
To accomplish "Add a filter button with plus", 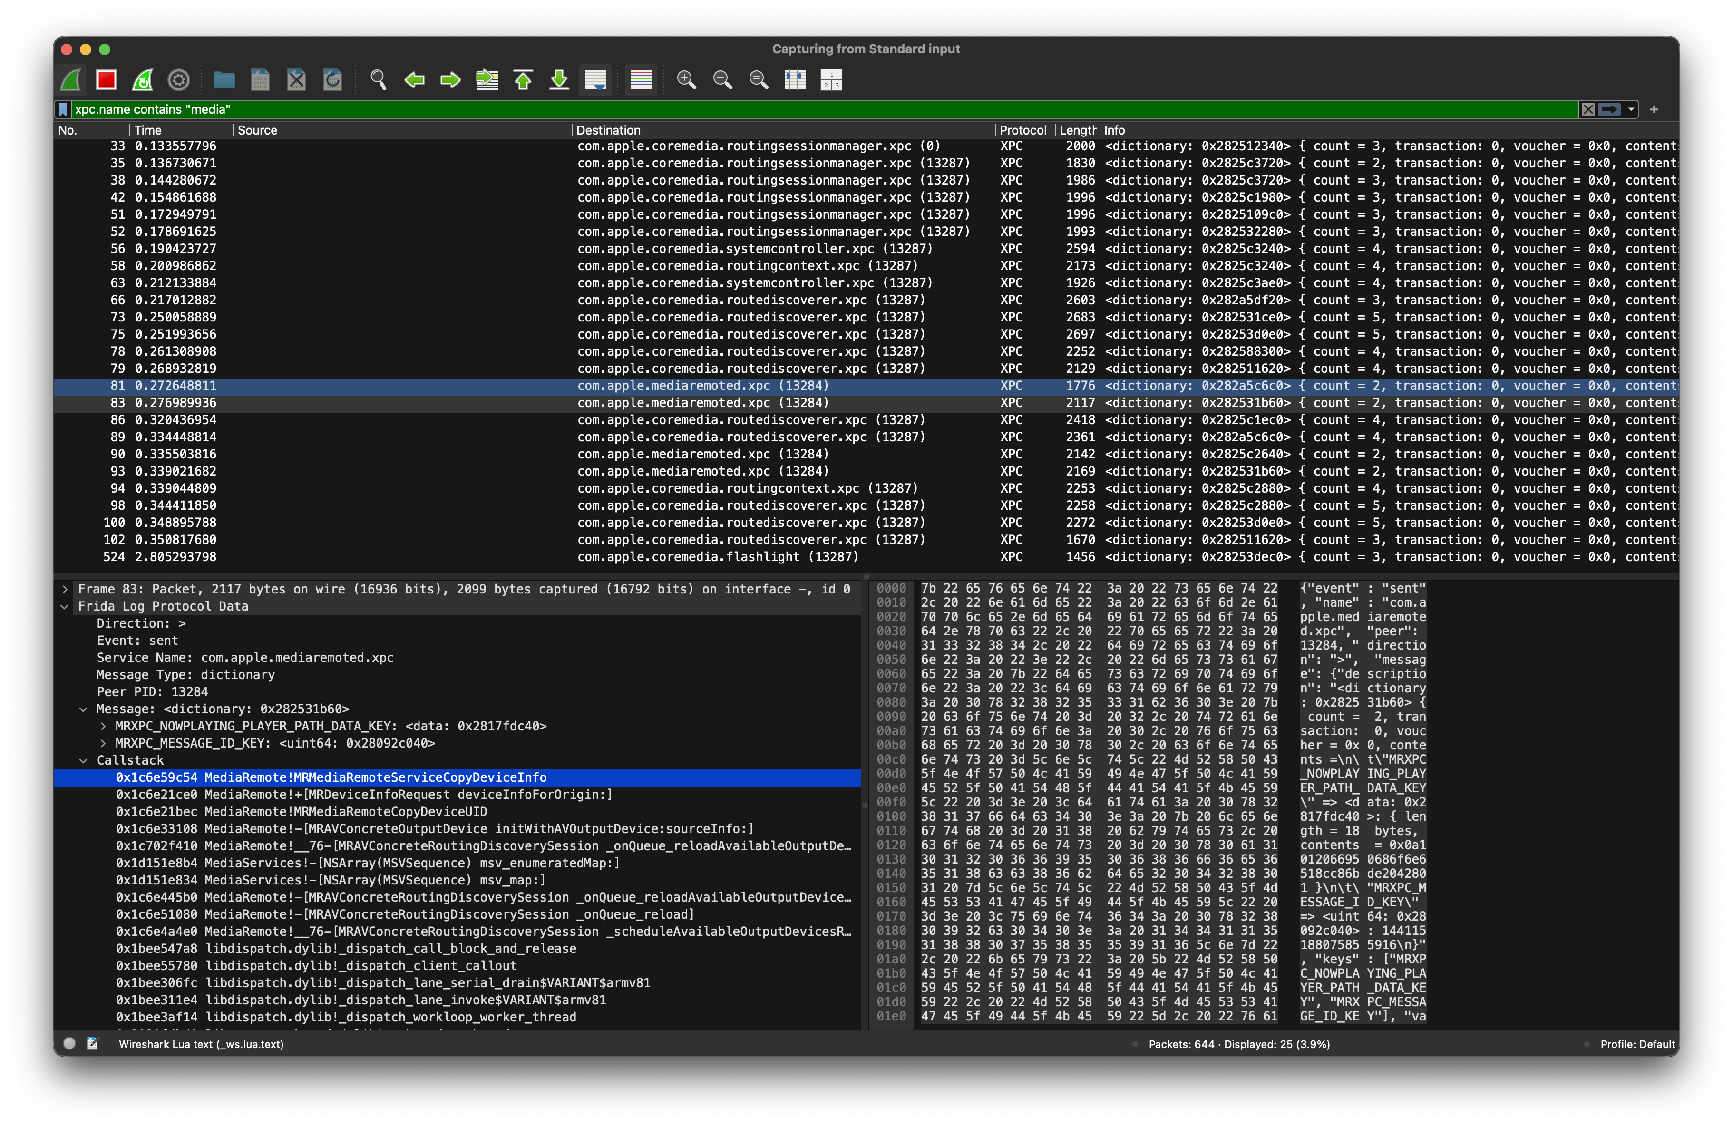I will (1654, 109).
